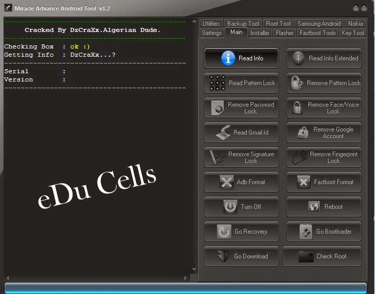
Task: Click the X icon on Fastboot Format
Action: tap(304, 182)
